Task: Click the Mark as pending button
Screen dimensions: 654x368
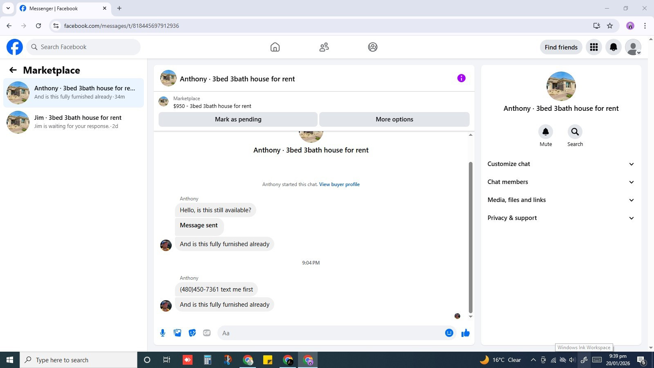Action: [238, 119]
